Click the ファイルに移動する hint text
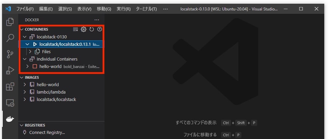Screen dimensions: 331x139 click(200, 135)
